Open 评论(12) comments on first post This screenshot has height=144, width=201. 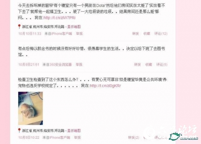pyautogui.click(x=161, y=34)
